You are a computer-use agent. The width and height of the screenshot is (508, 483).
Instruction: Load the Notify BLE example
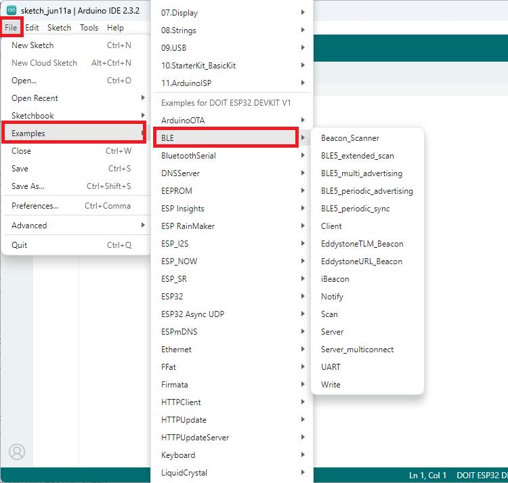pyautogui.click(x=367, y=297)
